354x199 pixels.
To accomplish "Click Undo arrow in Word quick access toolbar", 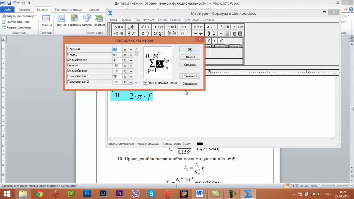I will tap(15, 3).
